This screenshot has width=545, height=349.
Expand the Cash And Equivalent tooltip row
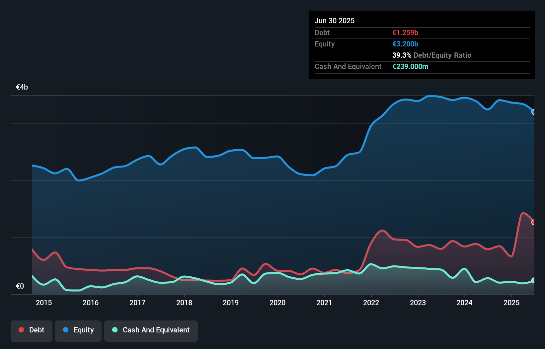(x=348, y=66)
